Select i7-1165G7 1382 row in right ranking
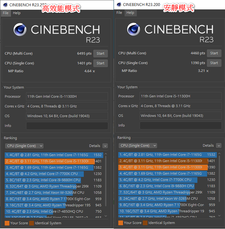The image size is (225, 229). coord(168,173)
